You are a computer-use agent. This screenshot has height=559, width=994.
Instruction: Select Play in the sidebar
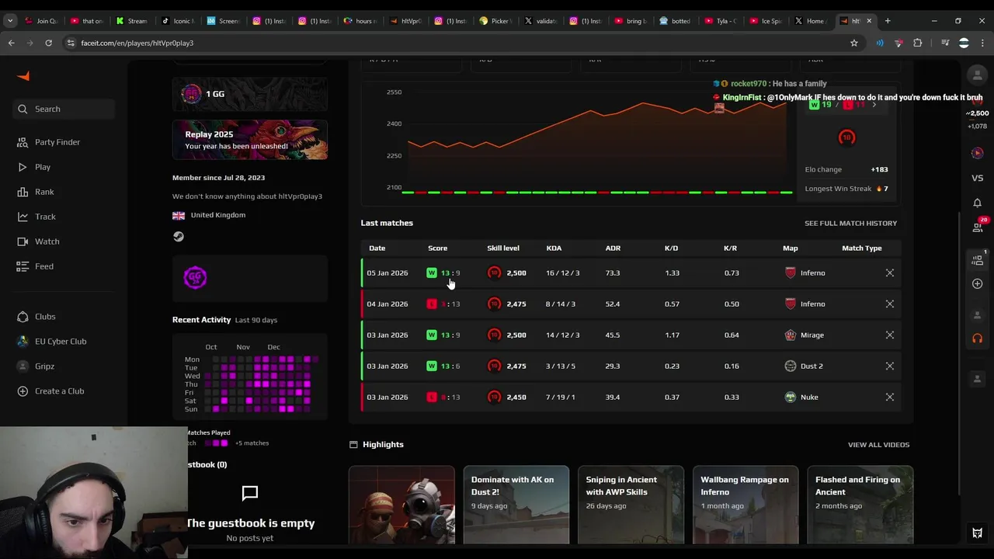pos(33,167)
